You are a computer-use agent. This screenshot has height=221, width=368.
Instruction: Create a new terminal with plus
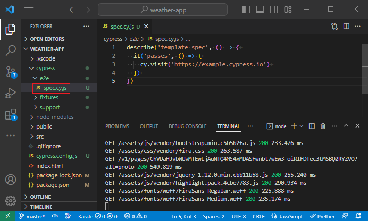click(294, 126)
